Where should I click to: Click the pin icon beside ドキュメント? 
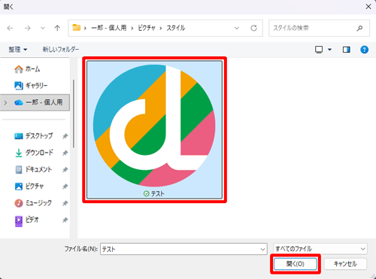coord(65,170)
